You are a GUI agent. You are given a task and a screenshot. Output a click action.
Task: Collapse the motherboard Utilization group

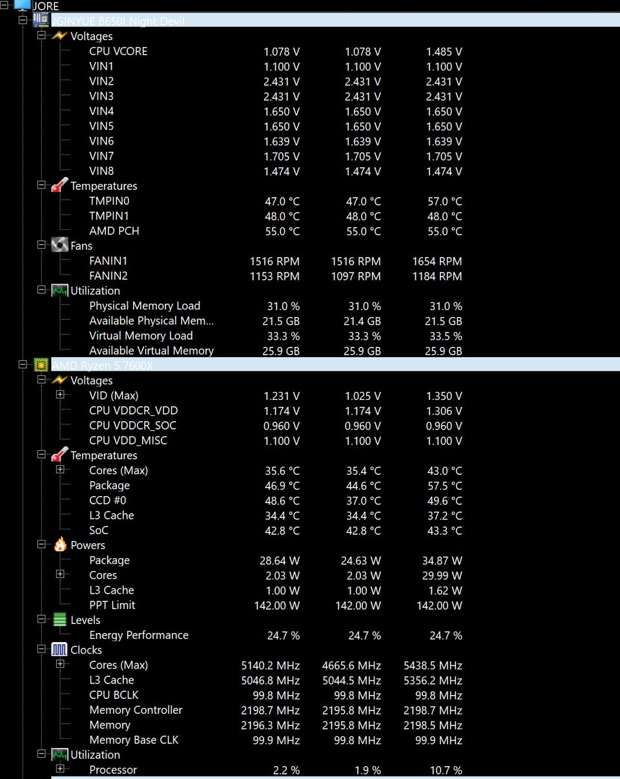click(42, 290)
